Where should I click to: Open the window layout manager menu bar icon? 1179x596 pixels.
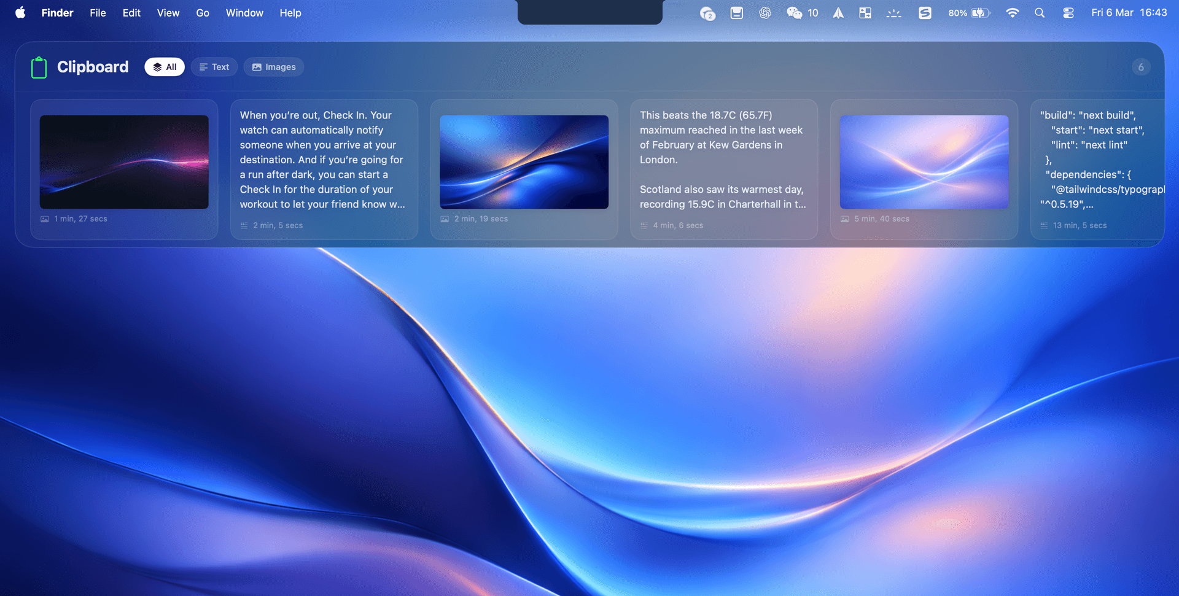pyautogui.click(x=865, y=12)
